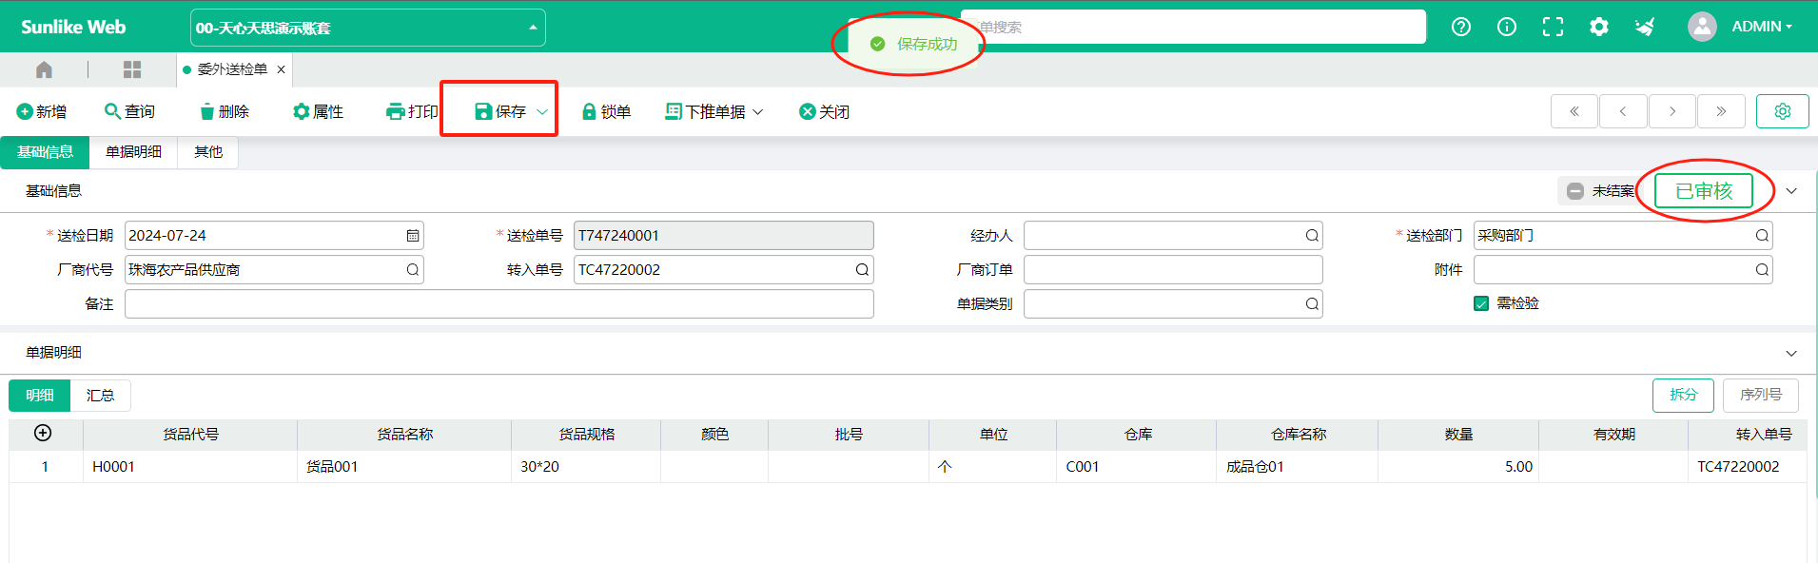Open lookup for 送检部门 field

pyautogui.click(x=1762, y=236)
